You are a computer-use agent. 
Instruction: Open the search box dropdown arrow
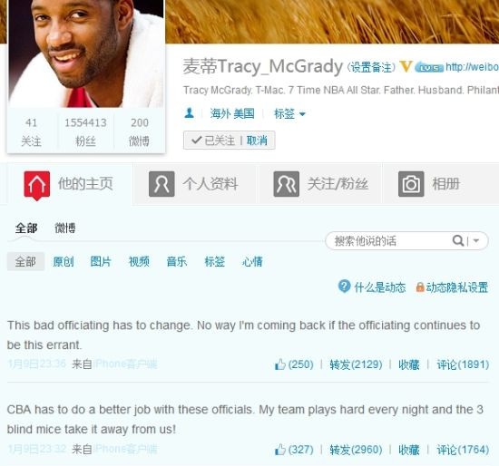pos(476,241)
